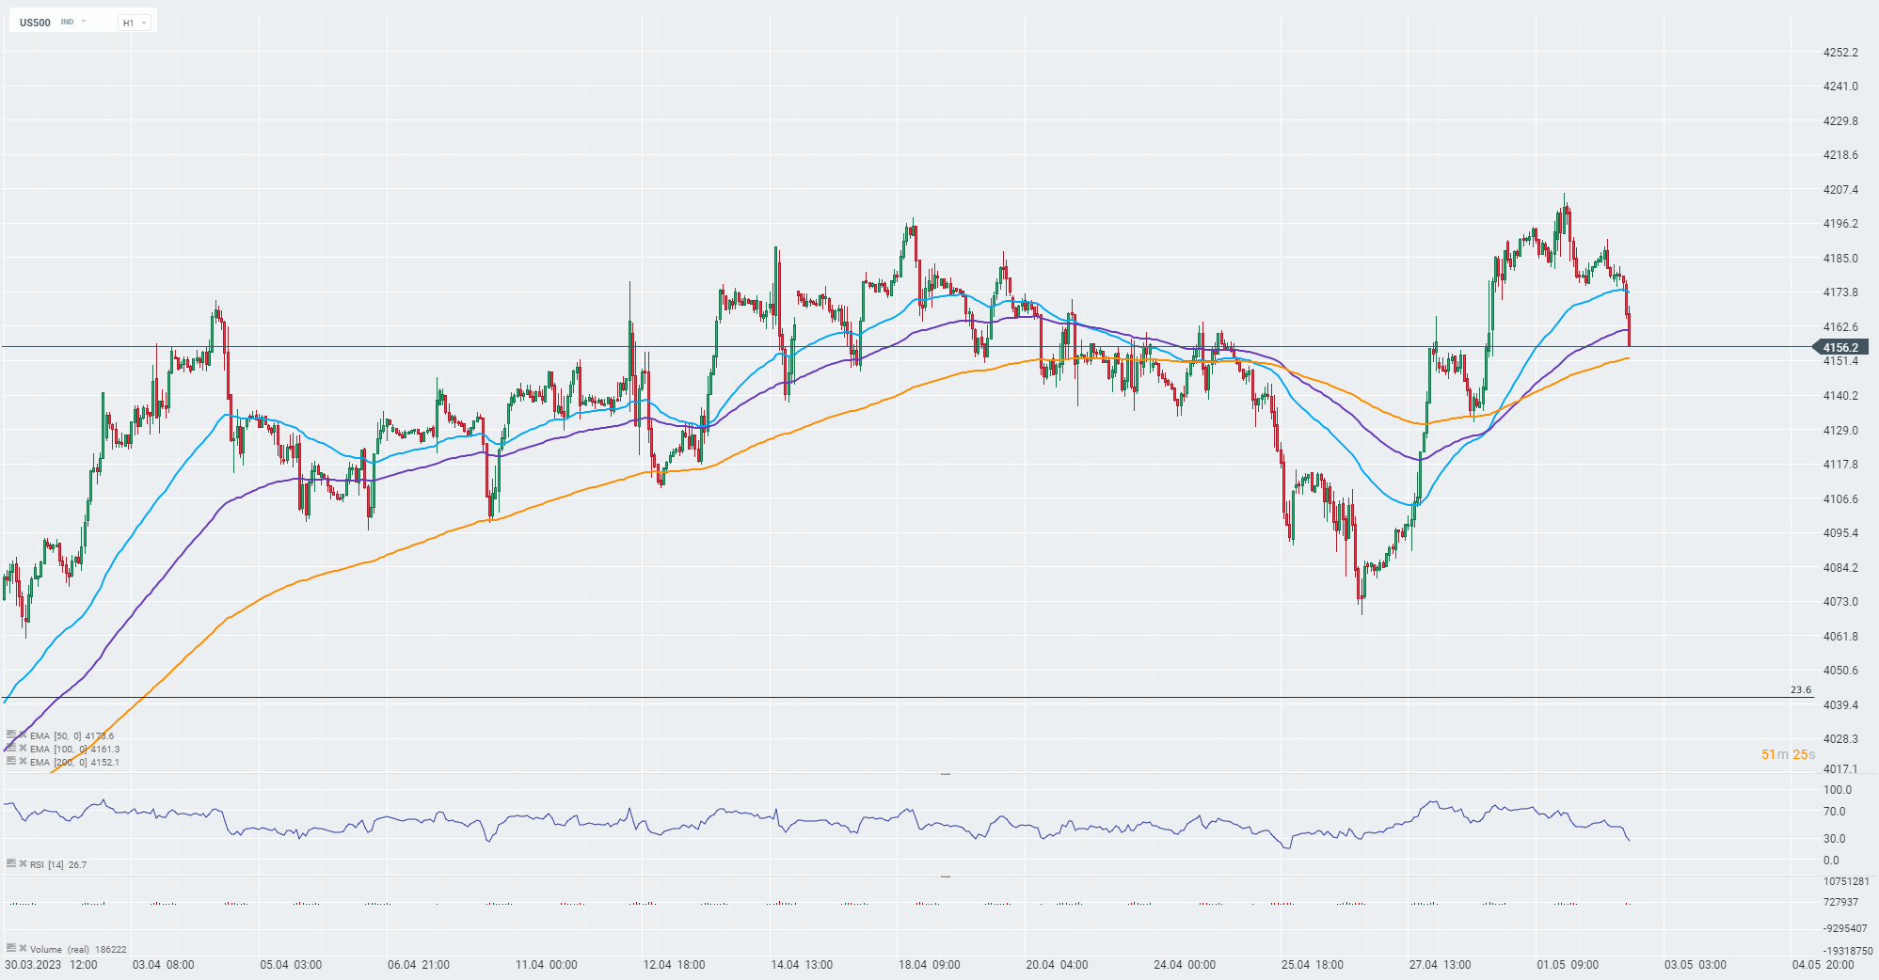Open settings for the EMA 50 indicator
The width and height of the screenshot is (1879, 980).
coord(11,735)
